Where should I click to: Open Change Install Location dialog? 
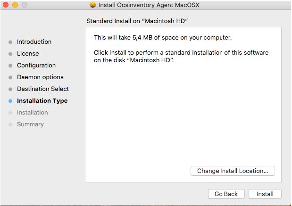click(x=233, y=171)
